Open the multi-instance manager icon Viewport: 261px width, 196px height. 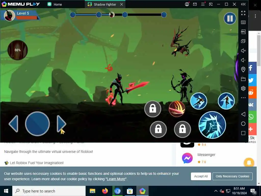click(x=243, y=41)
